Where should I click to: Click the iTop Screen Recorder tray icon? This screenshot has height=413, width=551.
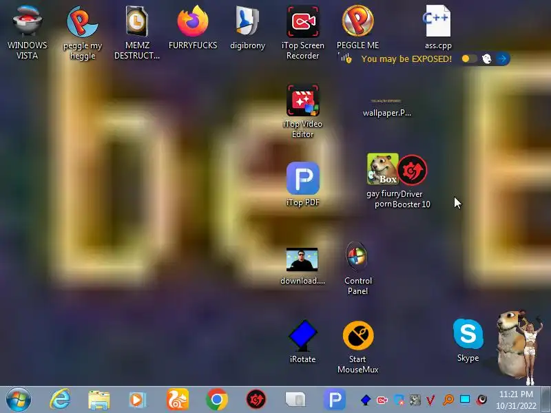pos(382,400)
